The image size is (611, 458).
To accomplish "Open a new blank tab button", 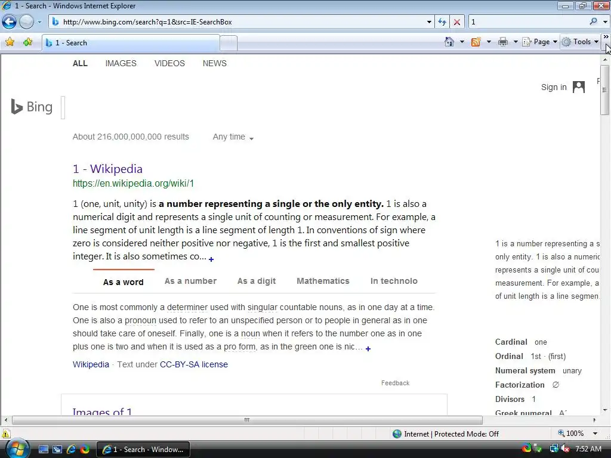I will [x=229, y=43].
